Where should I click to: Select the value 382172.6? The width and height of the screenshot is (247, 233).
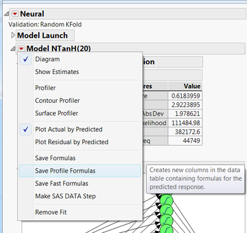pyautogui.click(x=185, y=132)
